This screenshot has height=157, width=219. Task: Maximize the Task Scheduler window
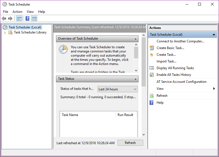(199, 4)
